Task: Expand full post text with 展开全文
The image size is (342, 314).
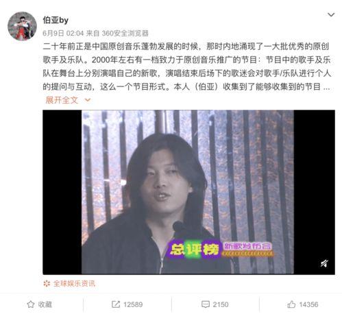Action: point(62,100)
